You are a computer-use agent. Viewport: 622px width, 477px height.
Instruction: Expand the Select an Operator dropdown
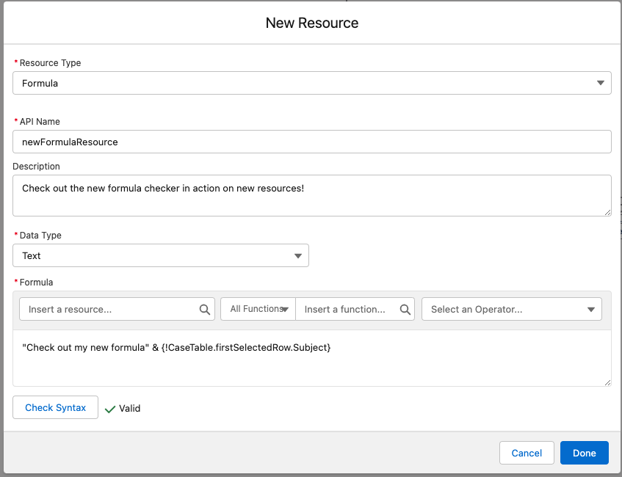pyautogui.click(x=511, y=309)
